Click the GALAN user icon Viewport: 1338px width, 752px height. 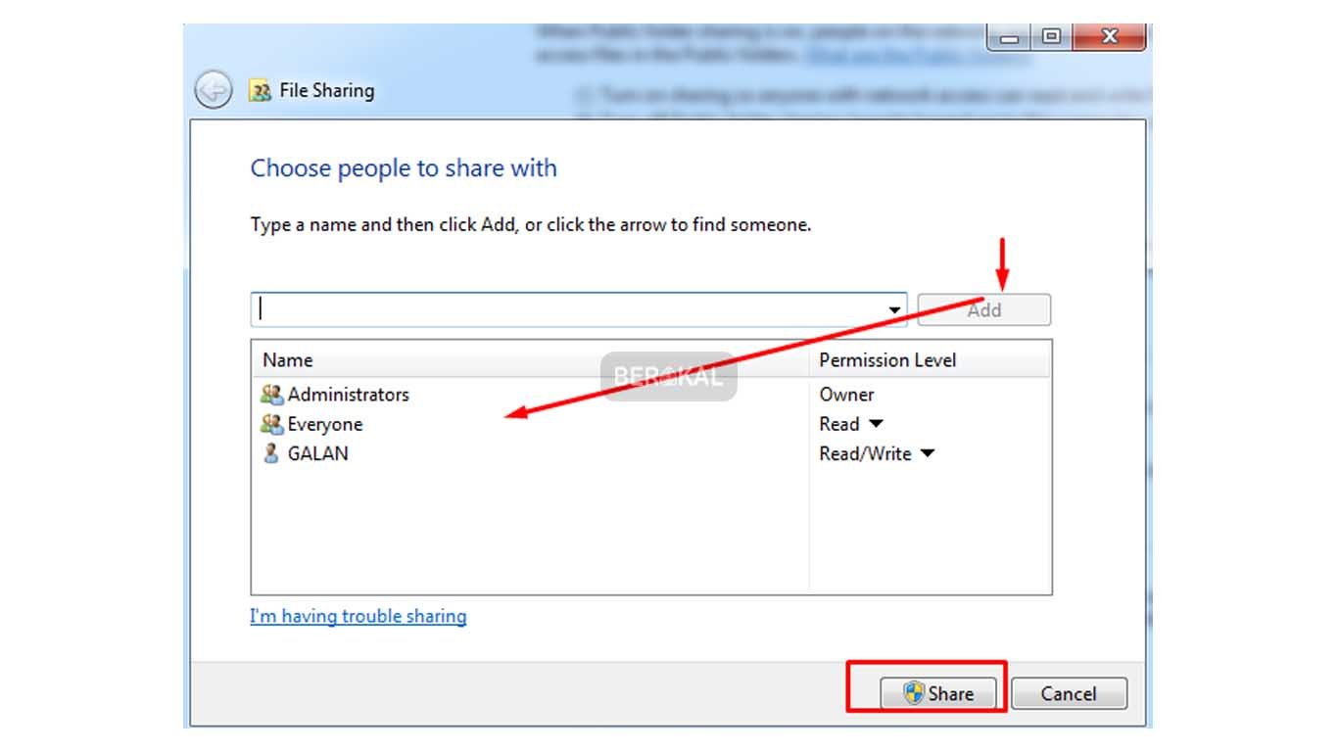pyautogui.click(x=271, y=453)
